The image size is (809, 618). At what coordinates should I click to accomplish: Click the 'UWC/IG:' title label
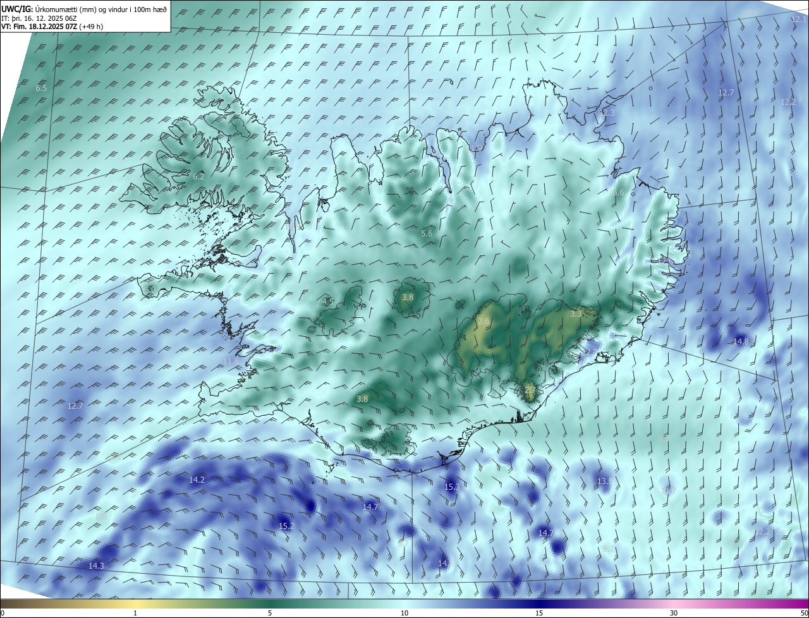click(17, 9)
